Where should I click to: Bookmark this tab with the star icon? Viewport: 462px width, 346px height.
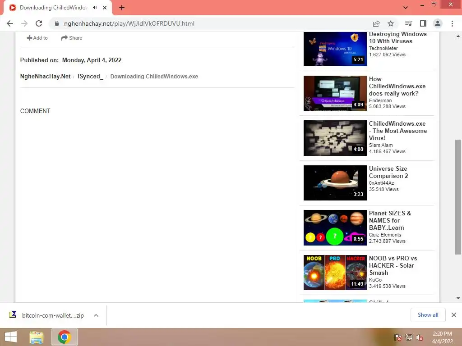pyautogui.click(x=391, y=23)
